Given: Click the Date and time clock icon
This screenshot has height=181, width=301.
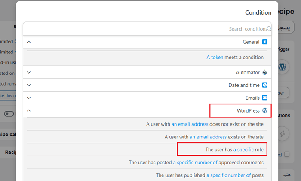Looking at the screenshot, I should [265, 85].
